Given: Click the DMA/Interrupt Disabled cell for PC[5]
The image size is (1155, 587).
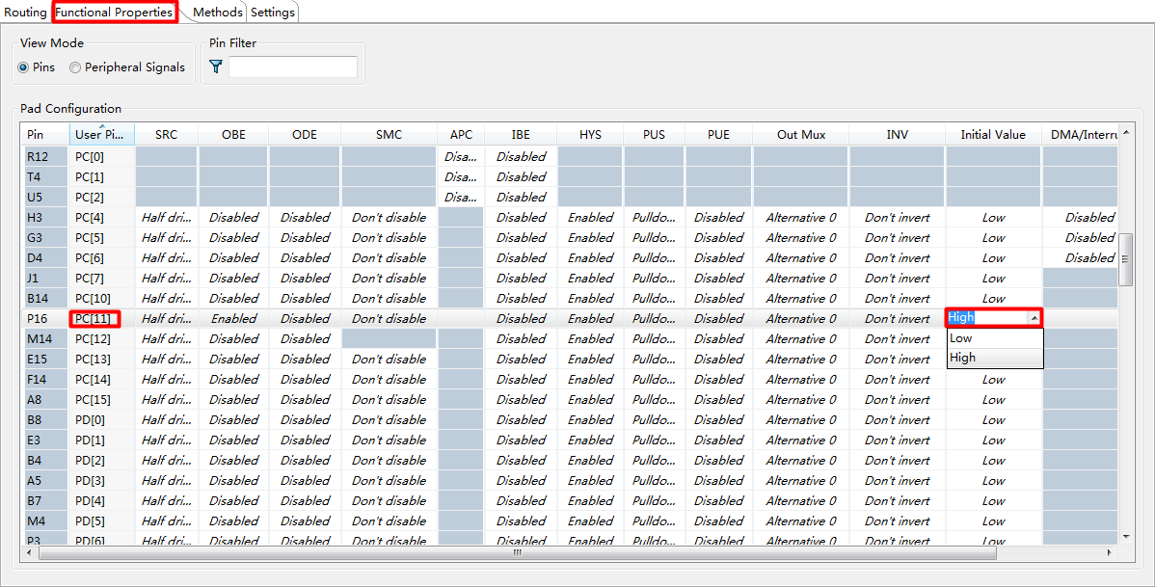Looking at the screenshot, I should click(x=1081, y=238).
